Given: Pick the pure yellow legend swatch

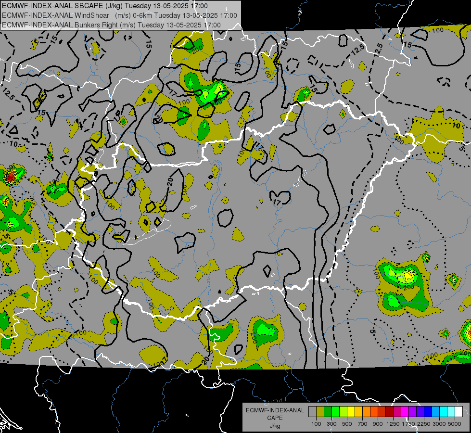Looking at the screenshot, I should coord(351,412).
